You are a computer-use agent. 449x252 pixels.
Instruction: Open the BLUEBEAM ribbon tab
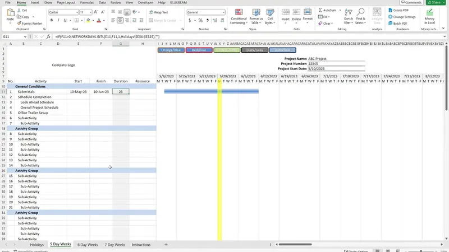pos(178,2)
